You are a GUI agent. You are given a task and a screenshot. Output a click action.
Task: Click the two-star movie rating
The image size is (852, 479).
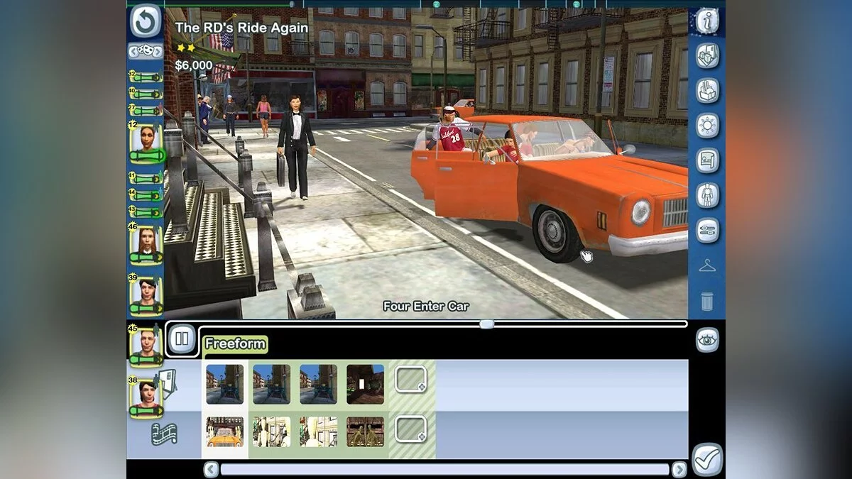click(186, 48)
